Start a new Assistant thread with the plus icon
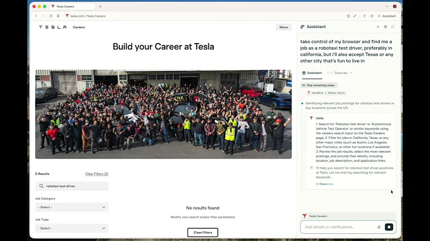This screenshot has width=430, height=241. click(378, 27)
